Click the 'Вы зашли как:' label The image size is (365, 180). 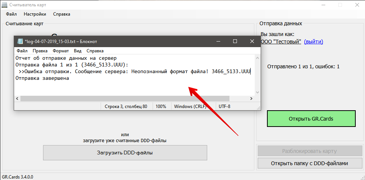pyautogui.click(x=277, y=35)
